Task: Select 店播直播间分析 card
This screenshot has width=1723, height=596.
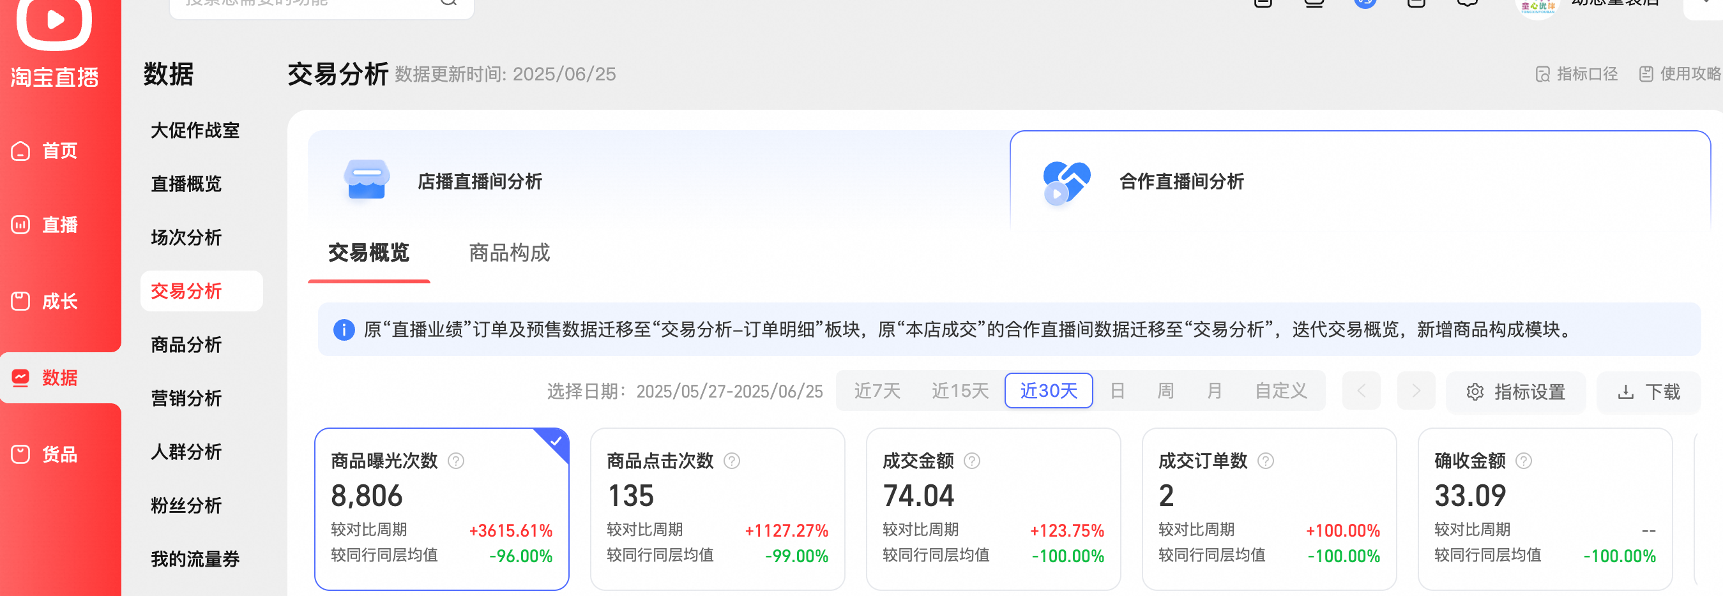Action: 659,181
